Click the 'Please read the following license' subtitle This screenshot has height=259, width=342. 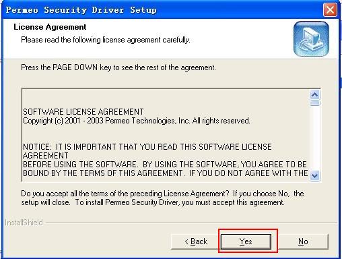(x=106, y=40)
